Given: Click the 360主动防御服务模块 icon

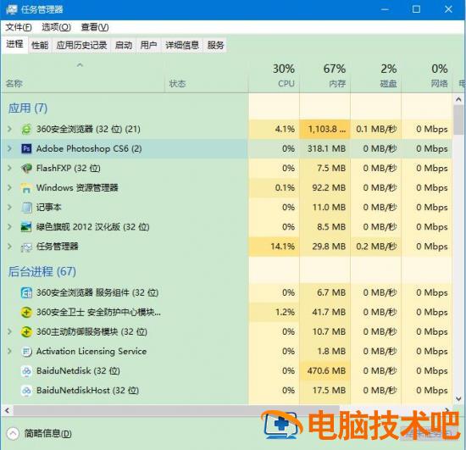Looking at the screenshot, I should [26, 332].
